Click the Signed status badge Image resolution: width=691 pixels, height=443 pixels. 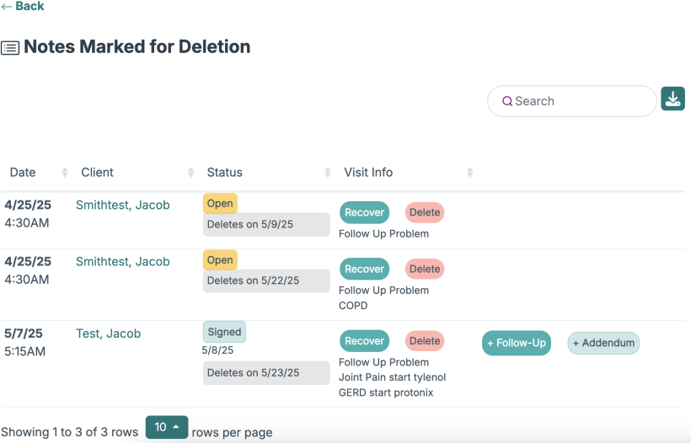click(224, 332)
